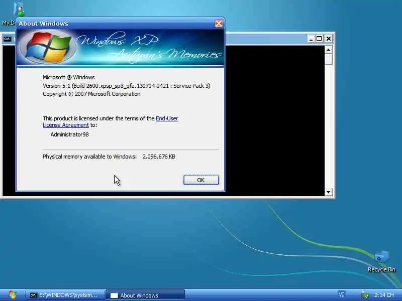Click OK in the About Windows dialog
The image size is (402, 301).
[x=200, y=180]
